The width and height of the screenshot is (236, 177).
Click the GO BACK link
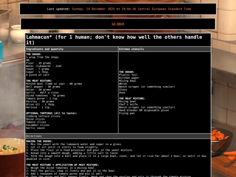(118, 24)
